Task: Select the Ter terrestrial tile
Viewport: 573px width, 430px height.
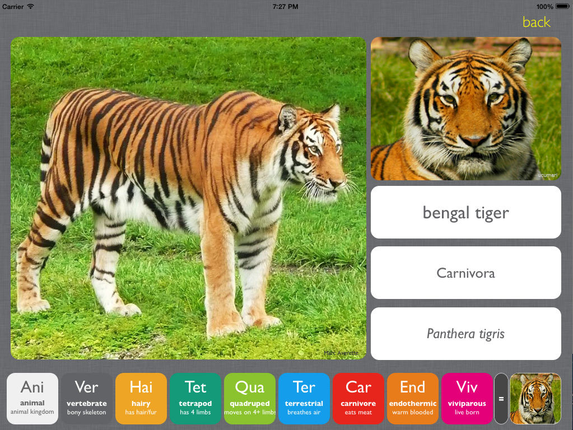Action: pyautogui.click(x=304, y=398)
